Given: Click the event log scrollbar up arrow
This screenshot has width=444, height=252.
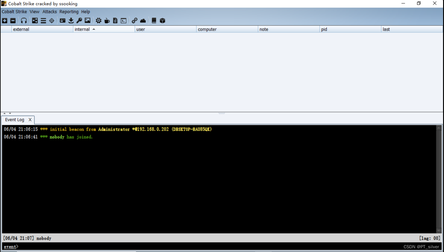Looking at the screenshot, I should (439, 128).
